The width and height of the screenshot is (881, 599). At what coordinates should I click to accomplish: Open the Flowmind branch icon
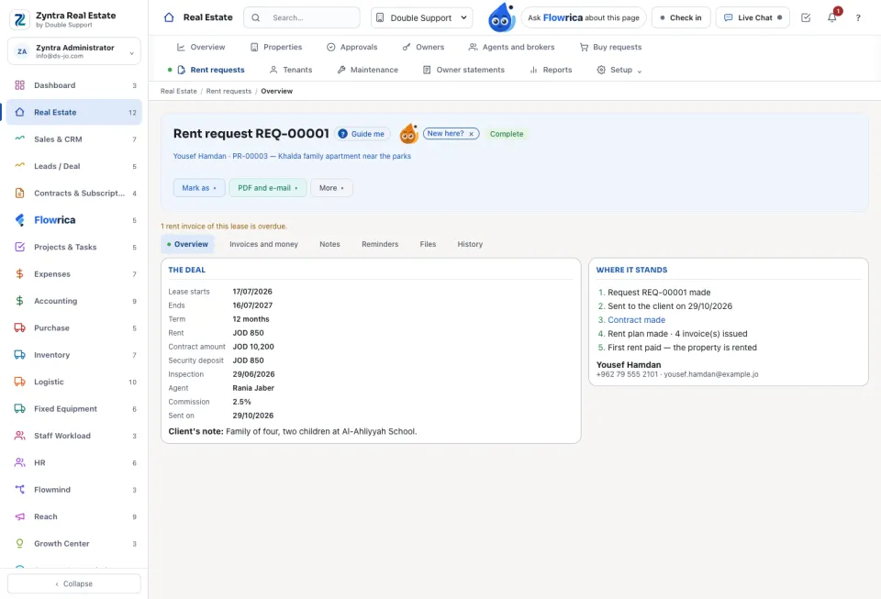tap(19, 490)
